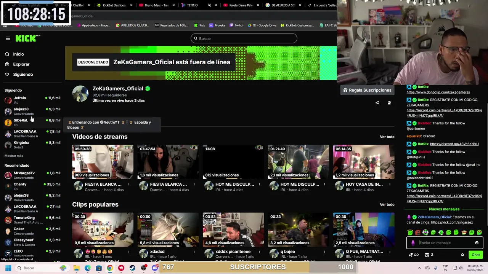Open options menu for Q FUE, MALTRAT clip
The image size is (488, 274).
[390, 252]
